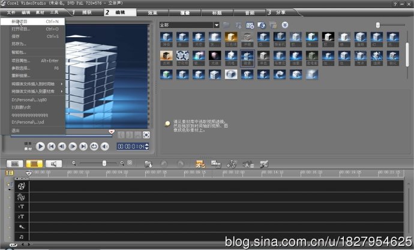The width and height of the screenshot is (414, 250).
Task: Switch to Storyboard view button
Action: [x=15, y=164]
